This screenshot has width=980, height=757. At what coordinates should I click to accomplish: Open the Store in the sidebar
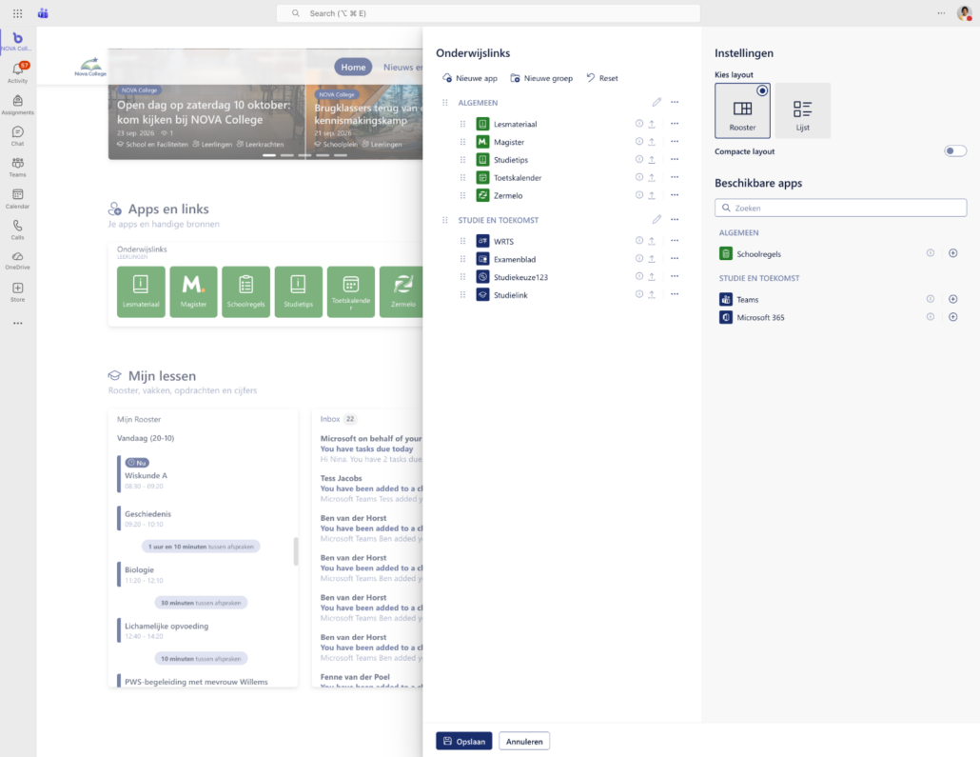17,292
